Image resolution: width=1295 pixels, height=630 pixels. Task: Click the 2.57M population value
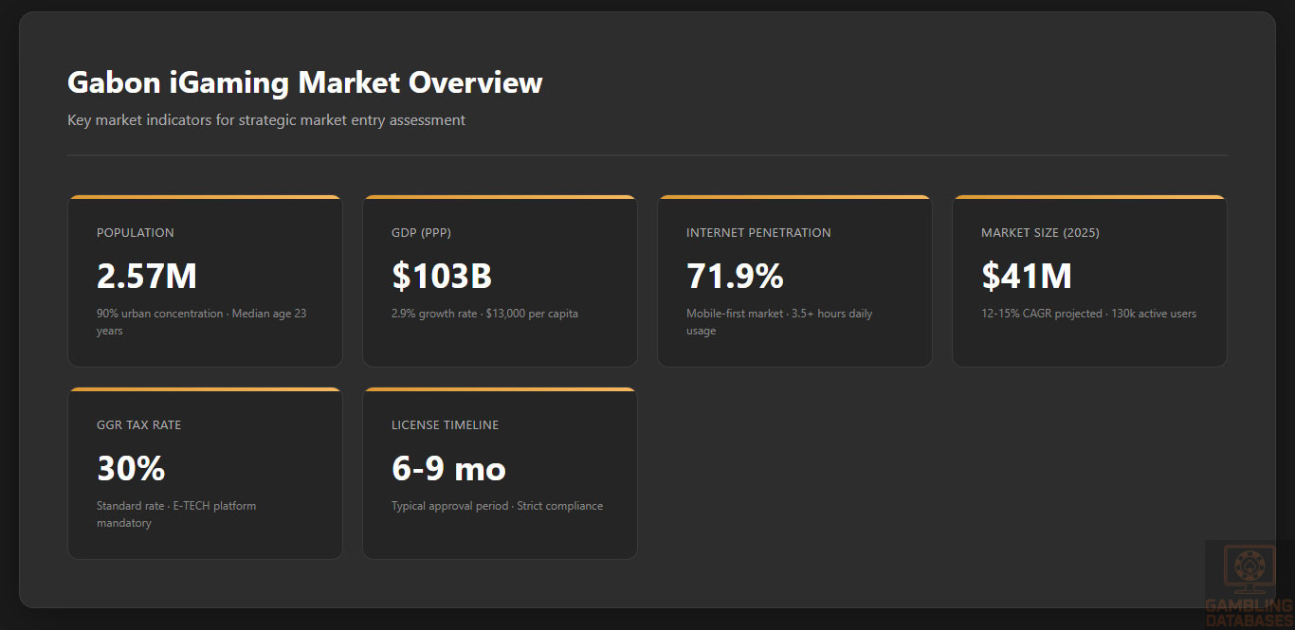[x=147, y=276]
